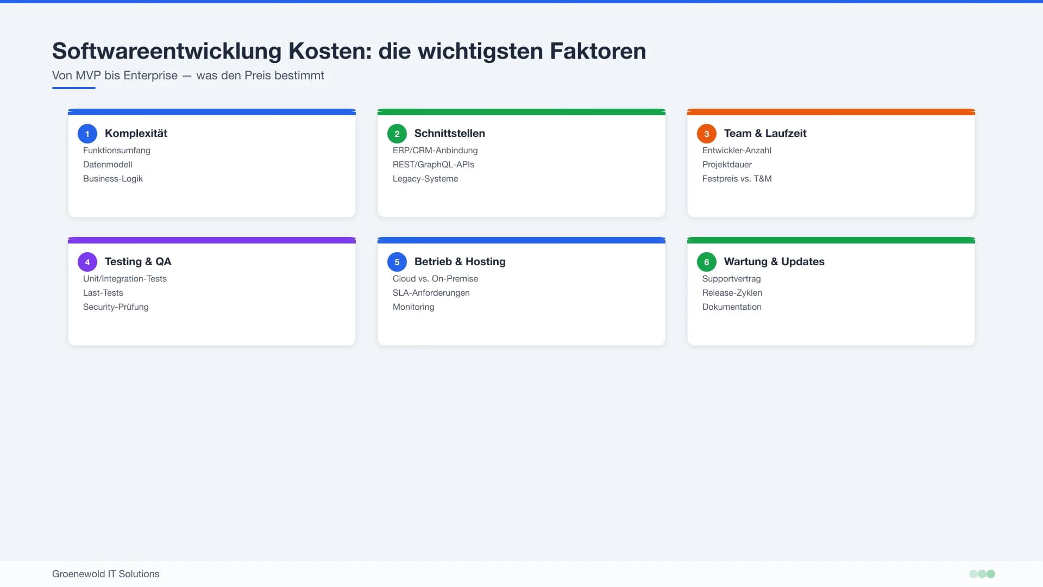Click the Dokumentation line
The width and height of the screenshot is (1043, 587).
[x=732, y=307]
